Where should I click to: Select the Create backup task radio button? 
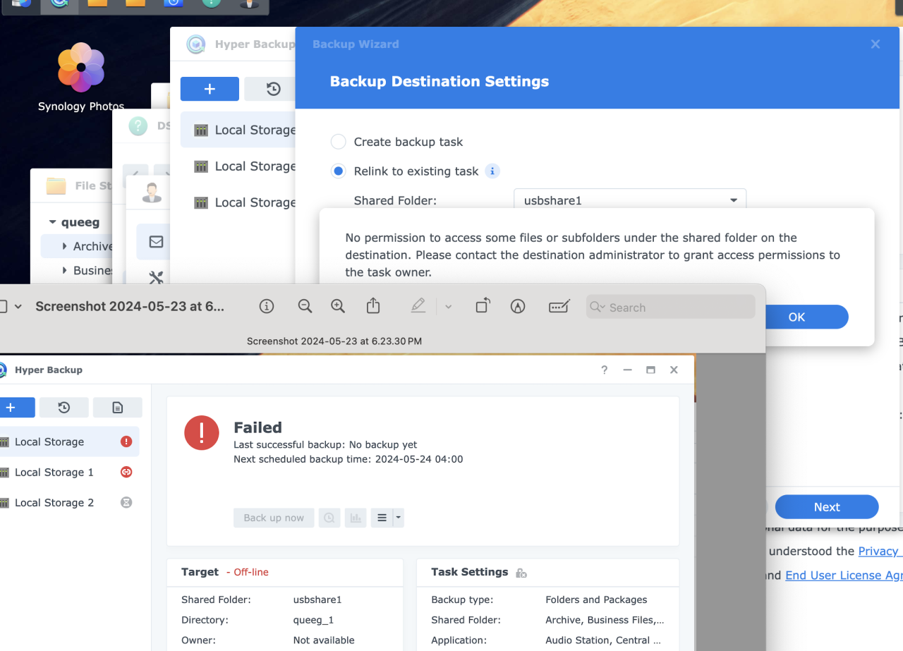click(339, 142)
